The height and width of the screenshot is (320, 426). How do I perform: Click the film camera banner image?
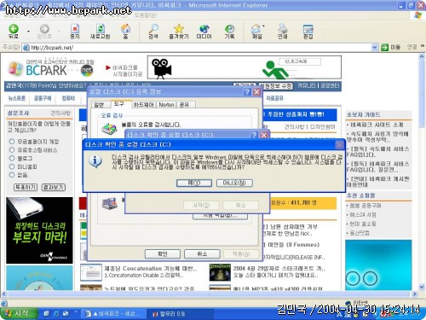pyautogui.click(x=161, y=68)
